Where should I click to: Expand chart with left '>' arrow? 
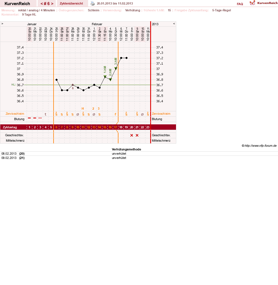point(2,24)
